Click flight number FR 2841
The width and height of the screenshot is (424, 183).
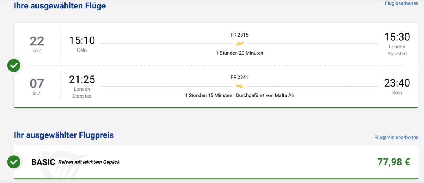[239, 77]
